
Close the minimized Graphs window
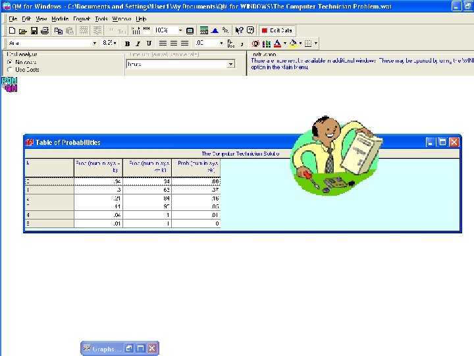(x=152, y=349)
